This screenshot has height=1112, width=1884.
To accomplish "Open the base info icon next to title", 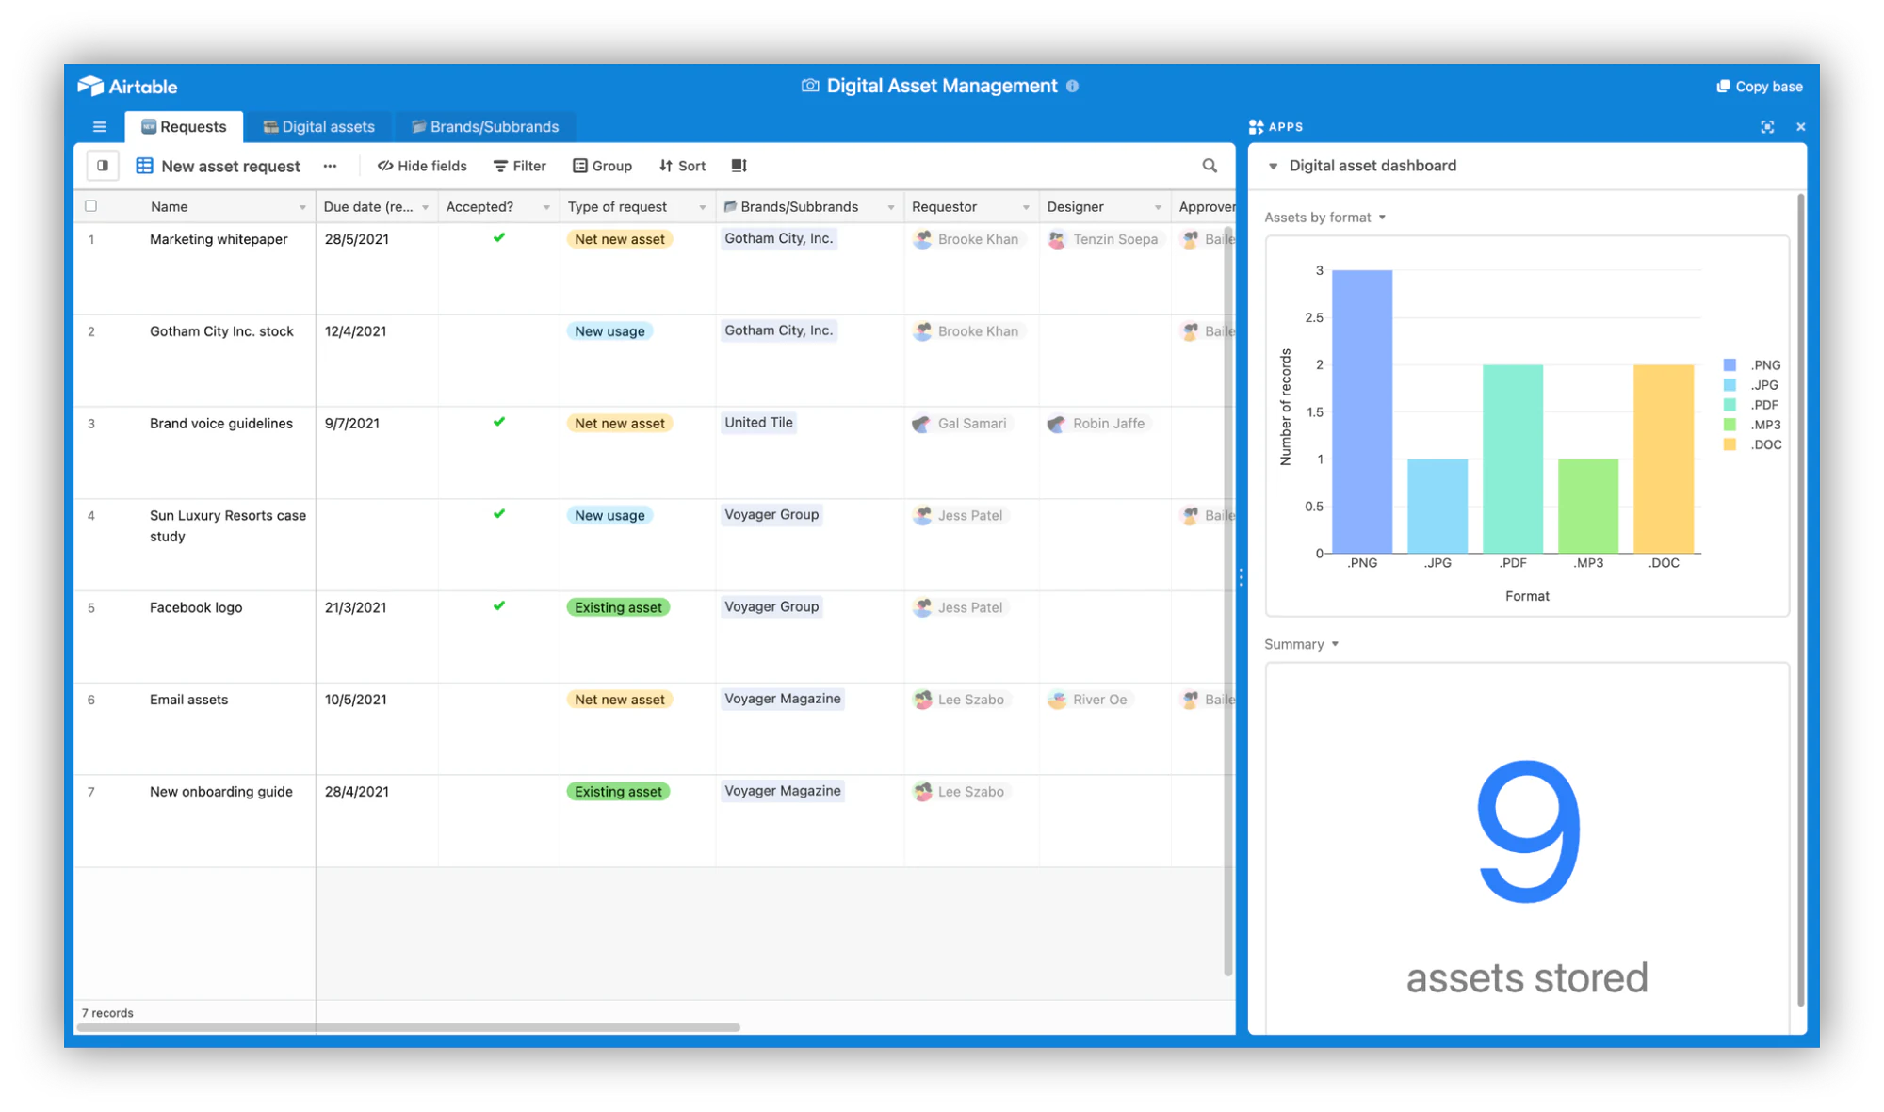I will tap(1072, 86).
